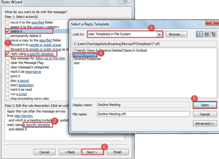The width and height of the screenshot is (219, 159).
Task: Uncheck 'reply using a specific template' checkbox
Action: click(x=7, y=54)
